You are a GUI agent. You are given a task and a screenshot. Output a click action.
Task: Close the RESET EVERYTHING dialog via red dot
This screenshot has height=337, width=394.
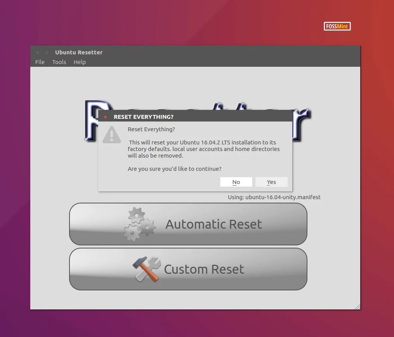coord(106,117)
